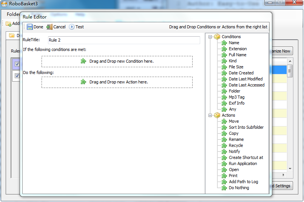Select the Recycle action icon
The height and width of the screenshot is (202, 304).
click(x=224, y=145)
